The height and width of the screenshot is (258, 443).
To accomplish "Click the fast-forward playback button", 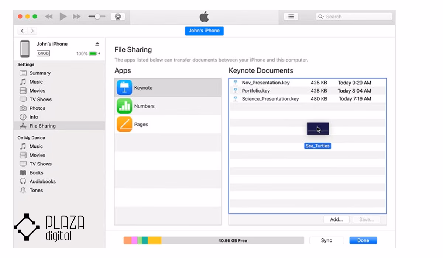I will (x=77, y=17).
